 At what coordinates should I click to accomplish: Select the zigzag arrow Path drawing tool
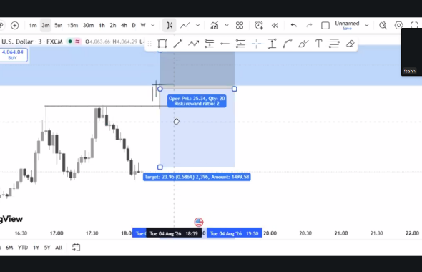coord(194,44)
